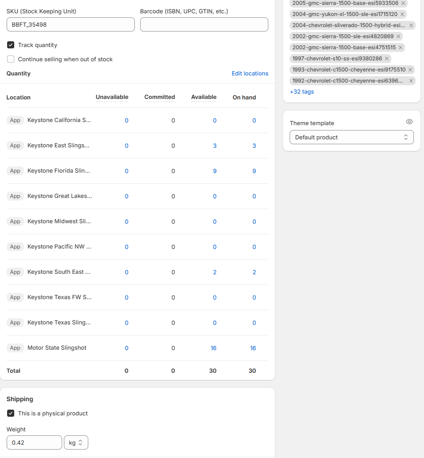
Task: Edit Available quantity for Motor State Slingshot
Action: click(x=214, y=348)
